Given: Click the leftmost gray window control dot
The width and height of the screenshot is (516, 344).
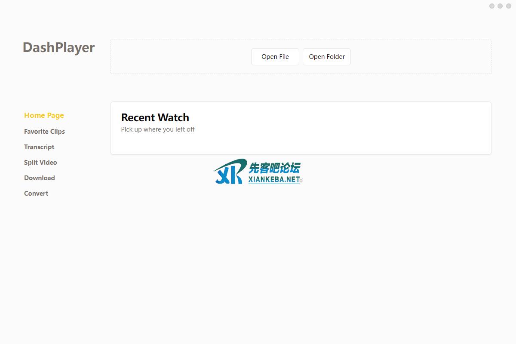Looking at the screenshot, I should (492, 6).
